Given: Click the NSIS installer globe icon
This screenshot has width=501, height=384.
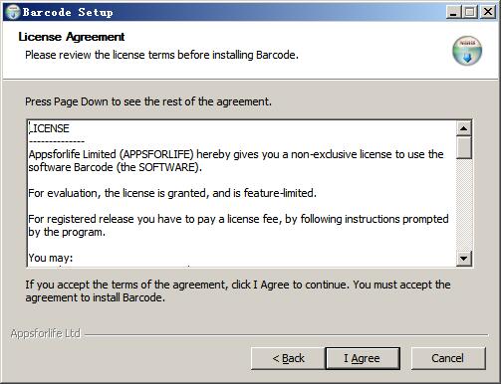Looking at the screenshot, I should tap(467, 51).
